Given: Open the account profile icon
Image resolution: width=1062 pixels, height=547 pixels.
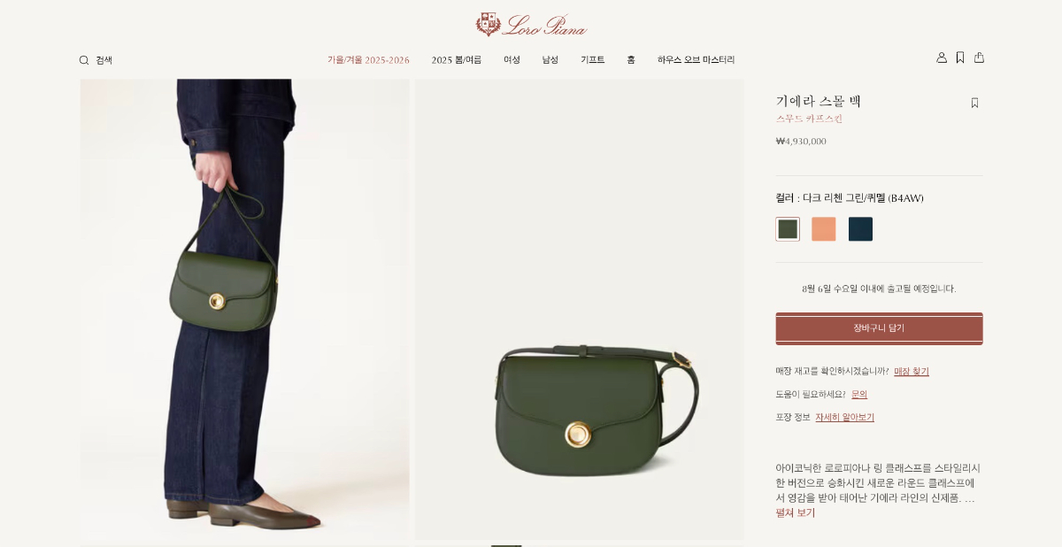Looking at the screenshot, I should [x=942, y=58].
